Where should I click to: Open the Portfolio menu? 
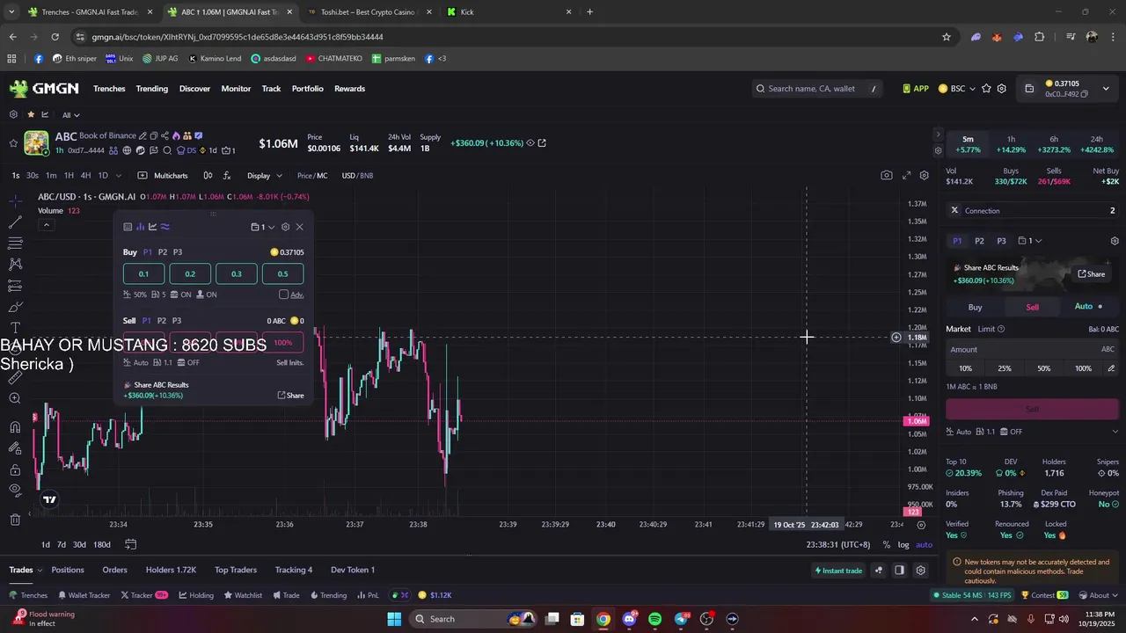(308, 89)
